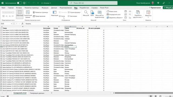Click Разметка страницы view button in ribbon

40,12
